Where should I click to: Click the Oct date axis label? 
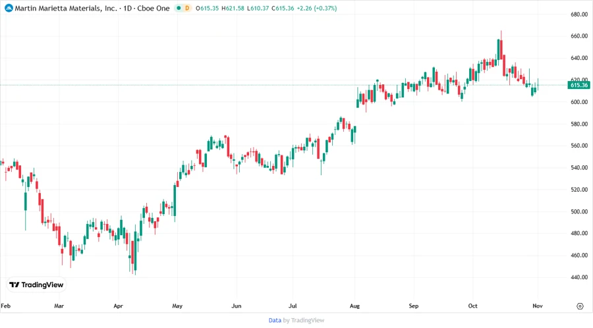pyautogui.click(x=472, y=306)
